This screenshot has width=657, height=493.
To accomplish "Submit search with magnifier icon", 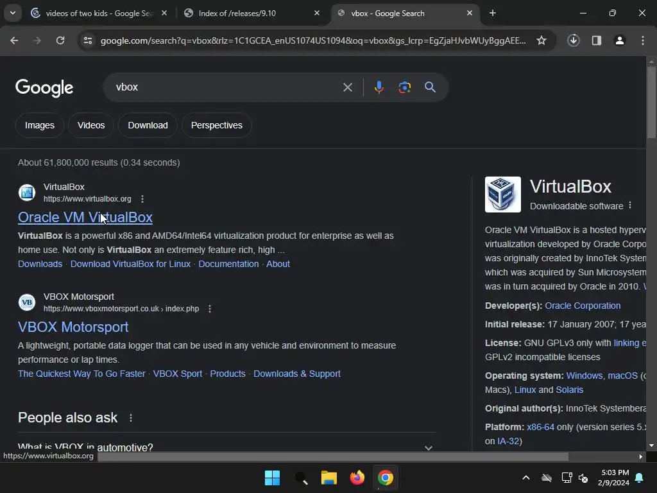I will coord(430,87).
